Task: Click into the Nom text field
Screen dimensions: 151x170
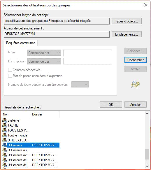Action: pos(87,53)
